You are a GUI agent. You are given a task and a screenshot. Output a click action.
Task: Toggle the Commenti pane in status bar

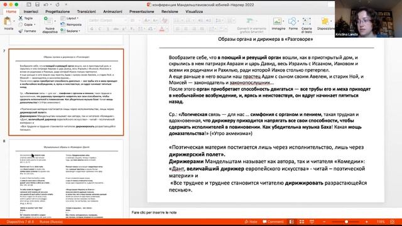[273, 222]
